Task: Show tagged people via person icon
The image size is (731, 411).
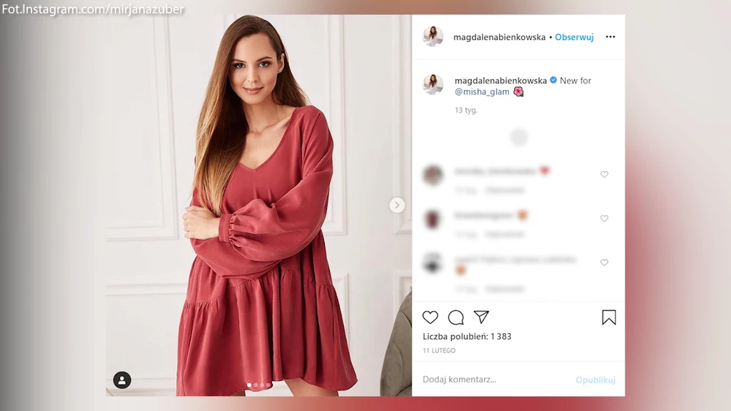Action: coord(122,380)
